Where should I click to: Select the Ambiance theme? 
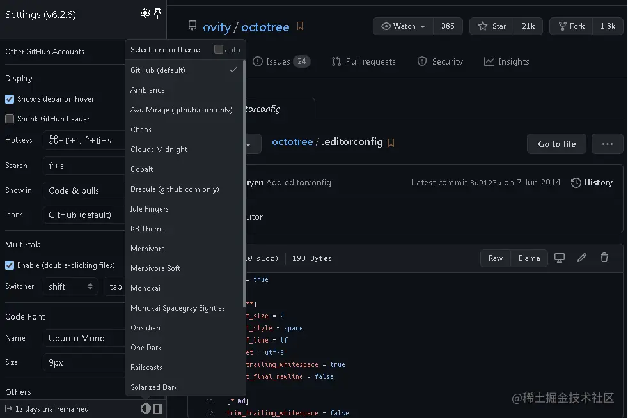pyautogui.click(x=184, y=90)
